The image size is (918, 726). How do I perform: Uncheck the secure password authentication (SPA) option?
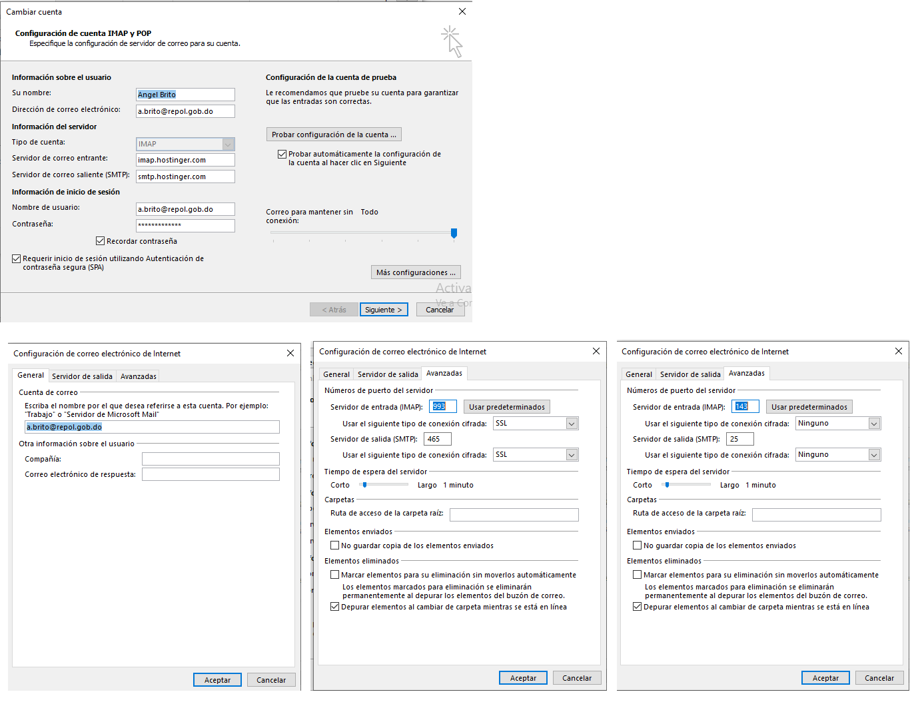[16, 258]
